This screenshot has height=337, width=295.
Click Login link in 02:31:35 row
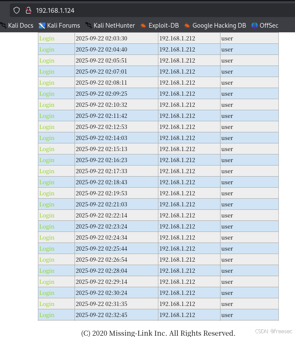click(x=47, y=304)
